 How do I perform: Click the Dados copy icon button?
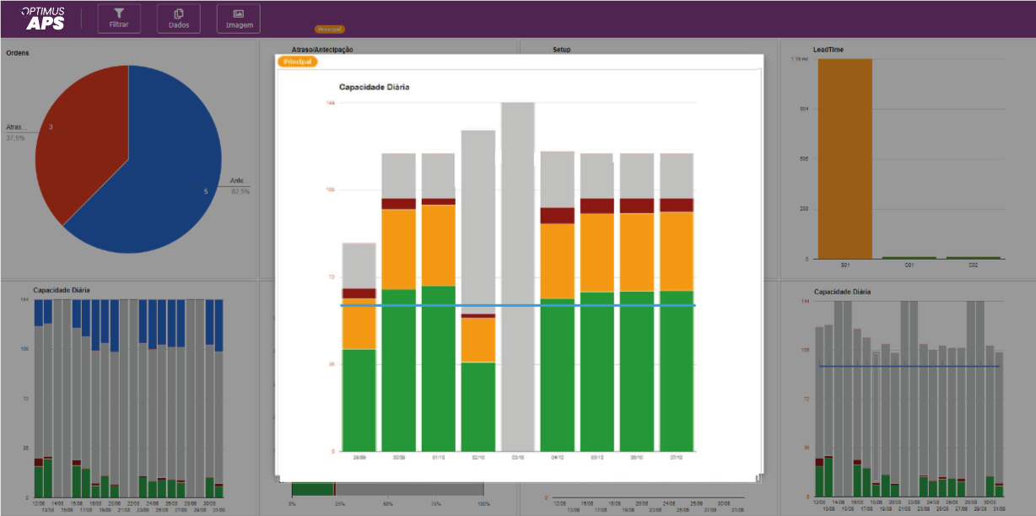(x=178, y=19)
